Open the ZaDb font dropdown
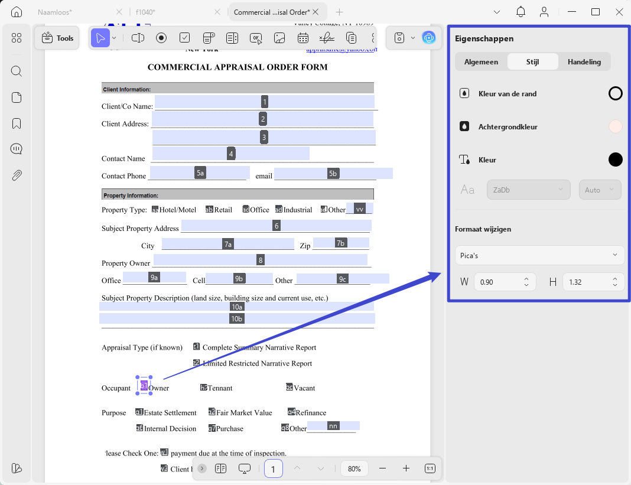The height and width of the screenshot is (485, 631). click(x=528, y=190)
